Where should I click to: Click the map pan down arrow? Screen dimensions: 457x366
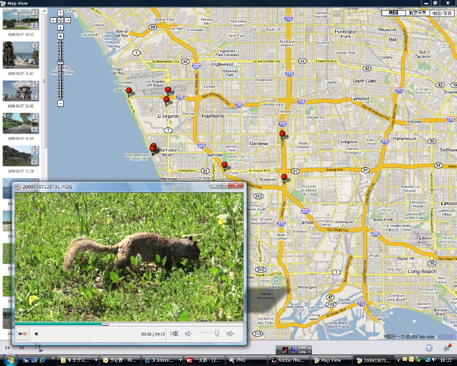click(60, 27)
